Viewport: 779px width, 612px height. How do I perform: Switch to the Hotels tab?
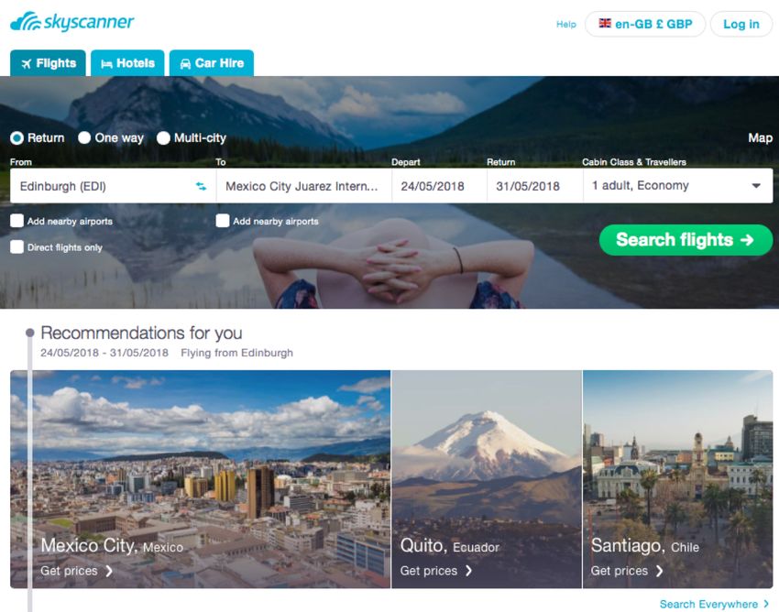tap(127, 63)
